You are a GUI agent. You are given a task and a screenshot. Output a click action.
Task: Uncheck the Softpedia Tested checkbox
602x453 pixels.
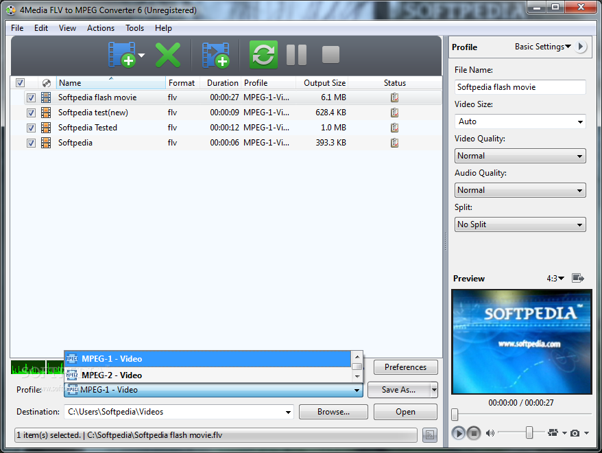click(x=31, y=128)
